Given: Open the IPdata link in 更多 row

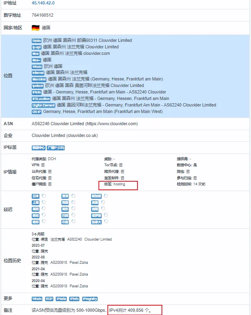Looking at the screenshot, I should click(61, 299).
